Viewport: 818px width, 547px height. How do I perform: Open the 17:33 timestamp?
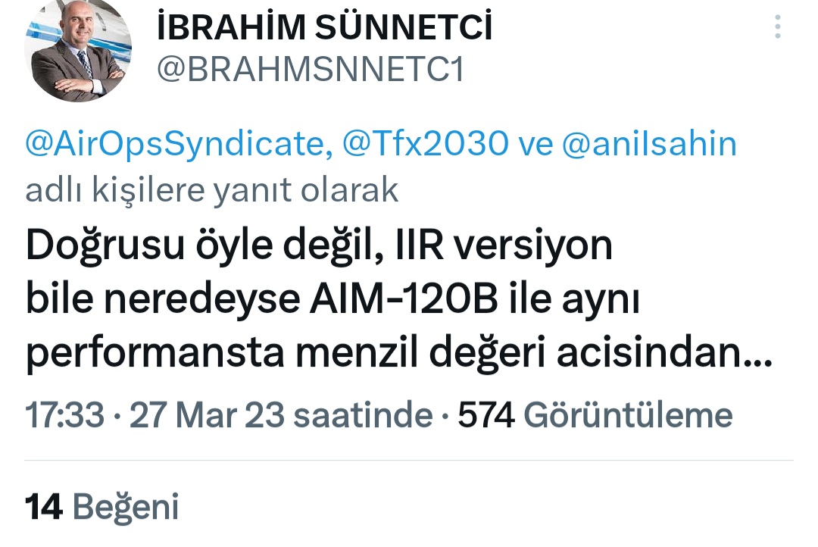click(x=64, y=415)
